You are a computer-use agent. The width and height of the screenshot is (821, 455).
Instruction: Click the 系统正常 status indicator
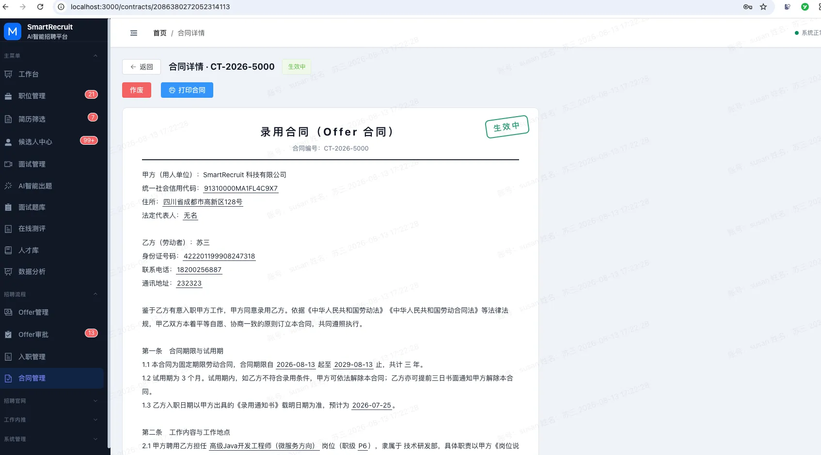coord(808,33)
